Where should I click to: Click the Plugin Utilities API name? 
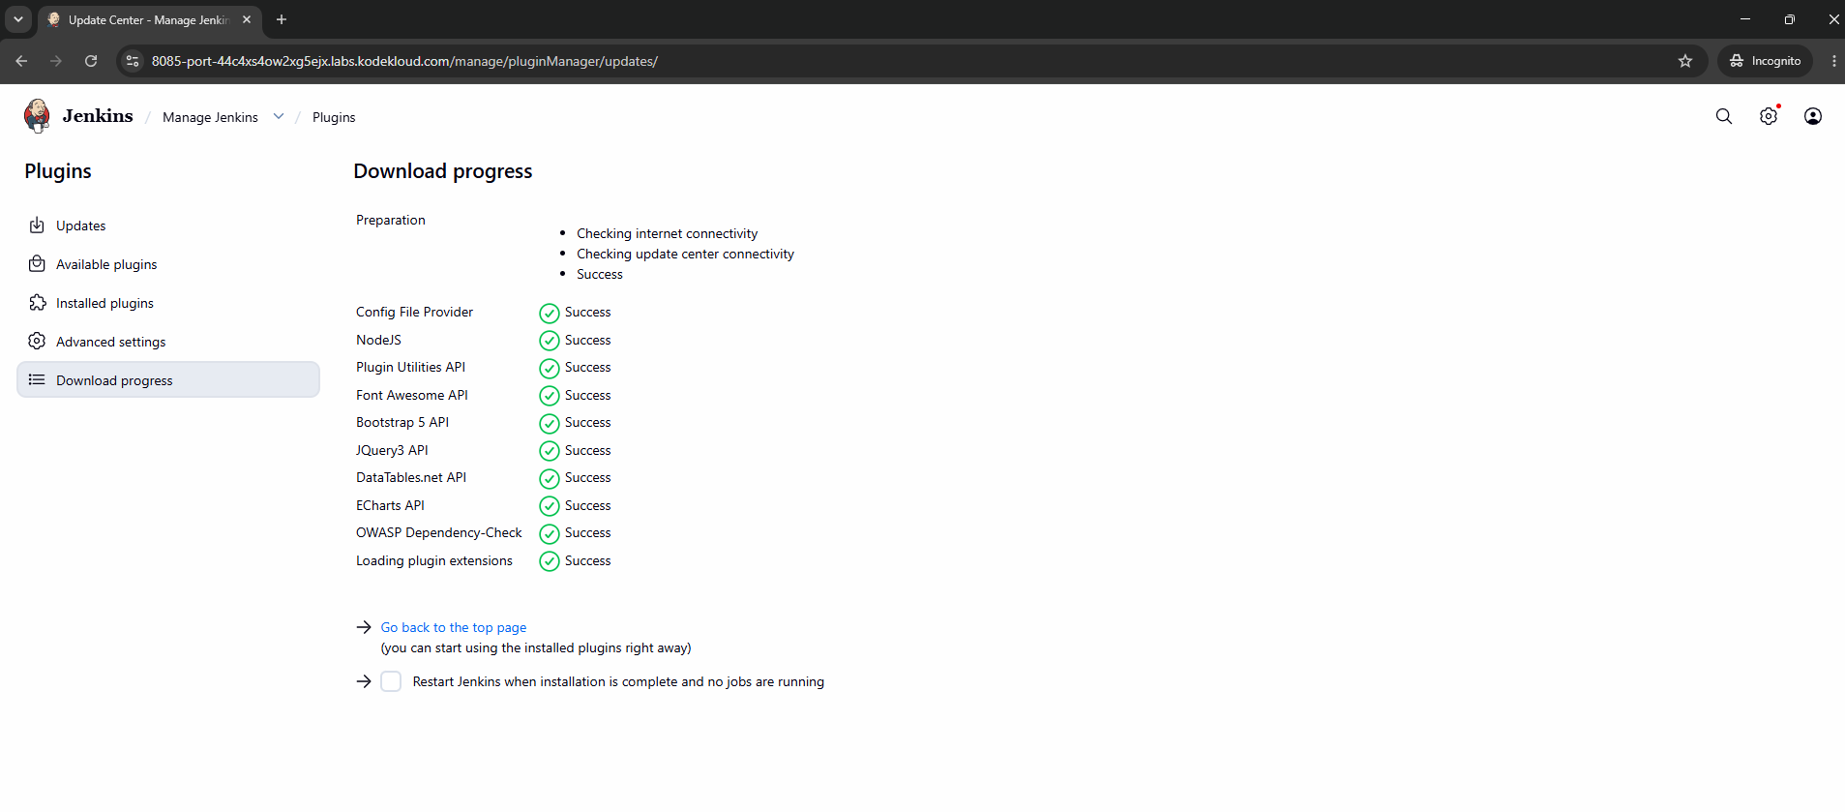[x=410, y=367]
